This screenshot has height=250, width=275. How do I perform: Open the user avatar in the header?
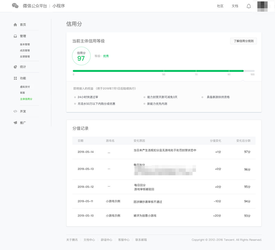[262, 6]
